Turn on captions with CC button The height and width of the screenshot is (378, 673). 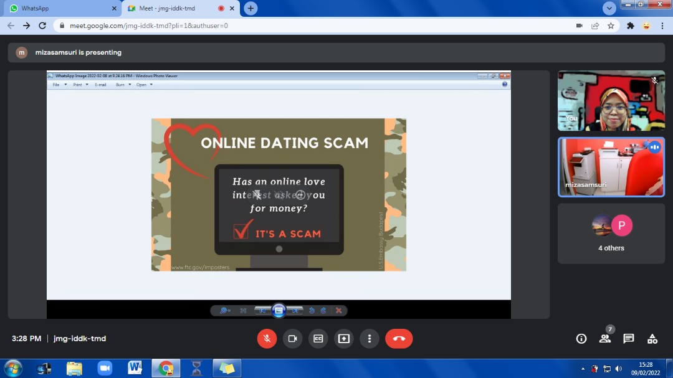pos(318,339)
